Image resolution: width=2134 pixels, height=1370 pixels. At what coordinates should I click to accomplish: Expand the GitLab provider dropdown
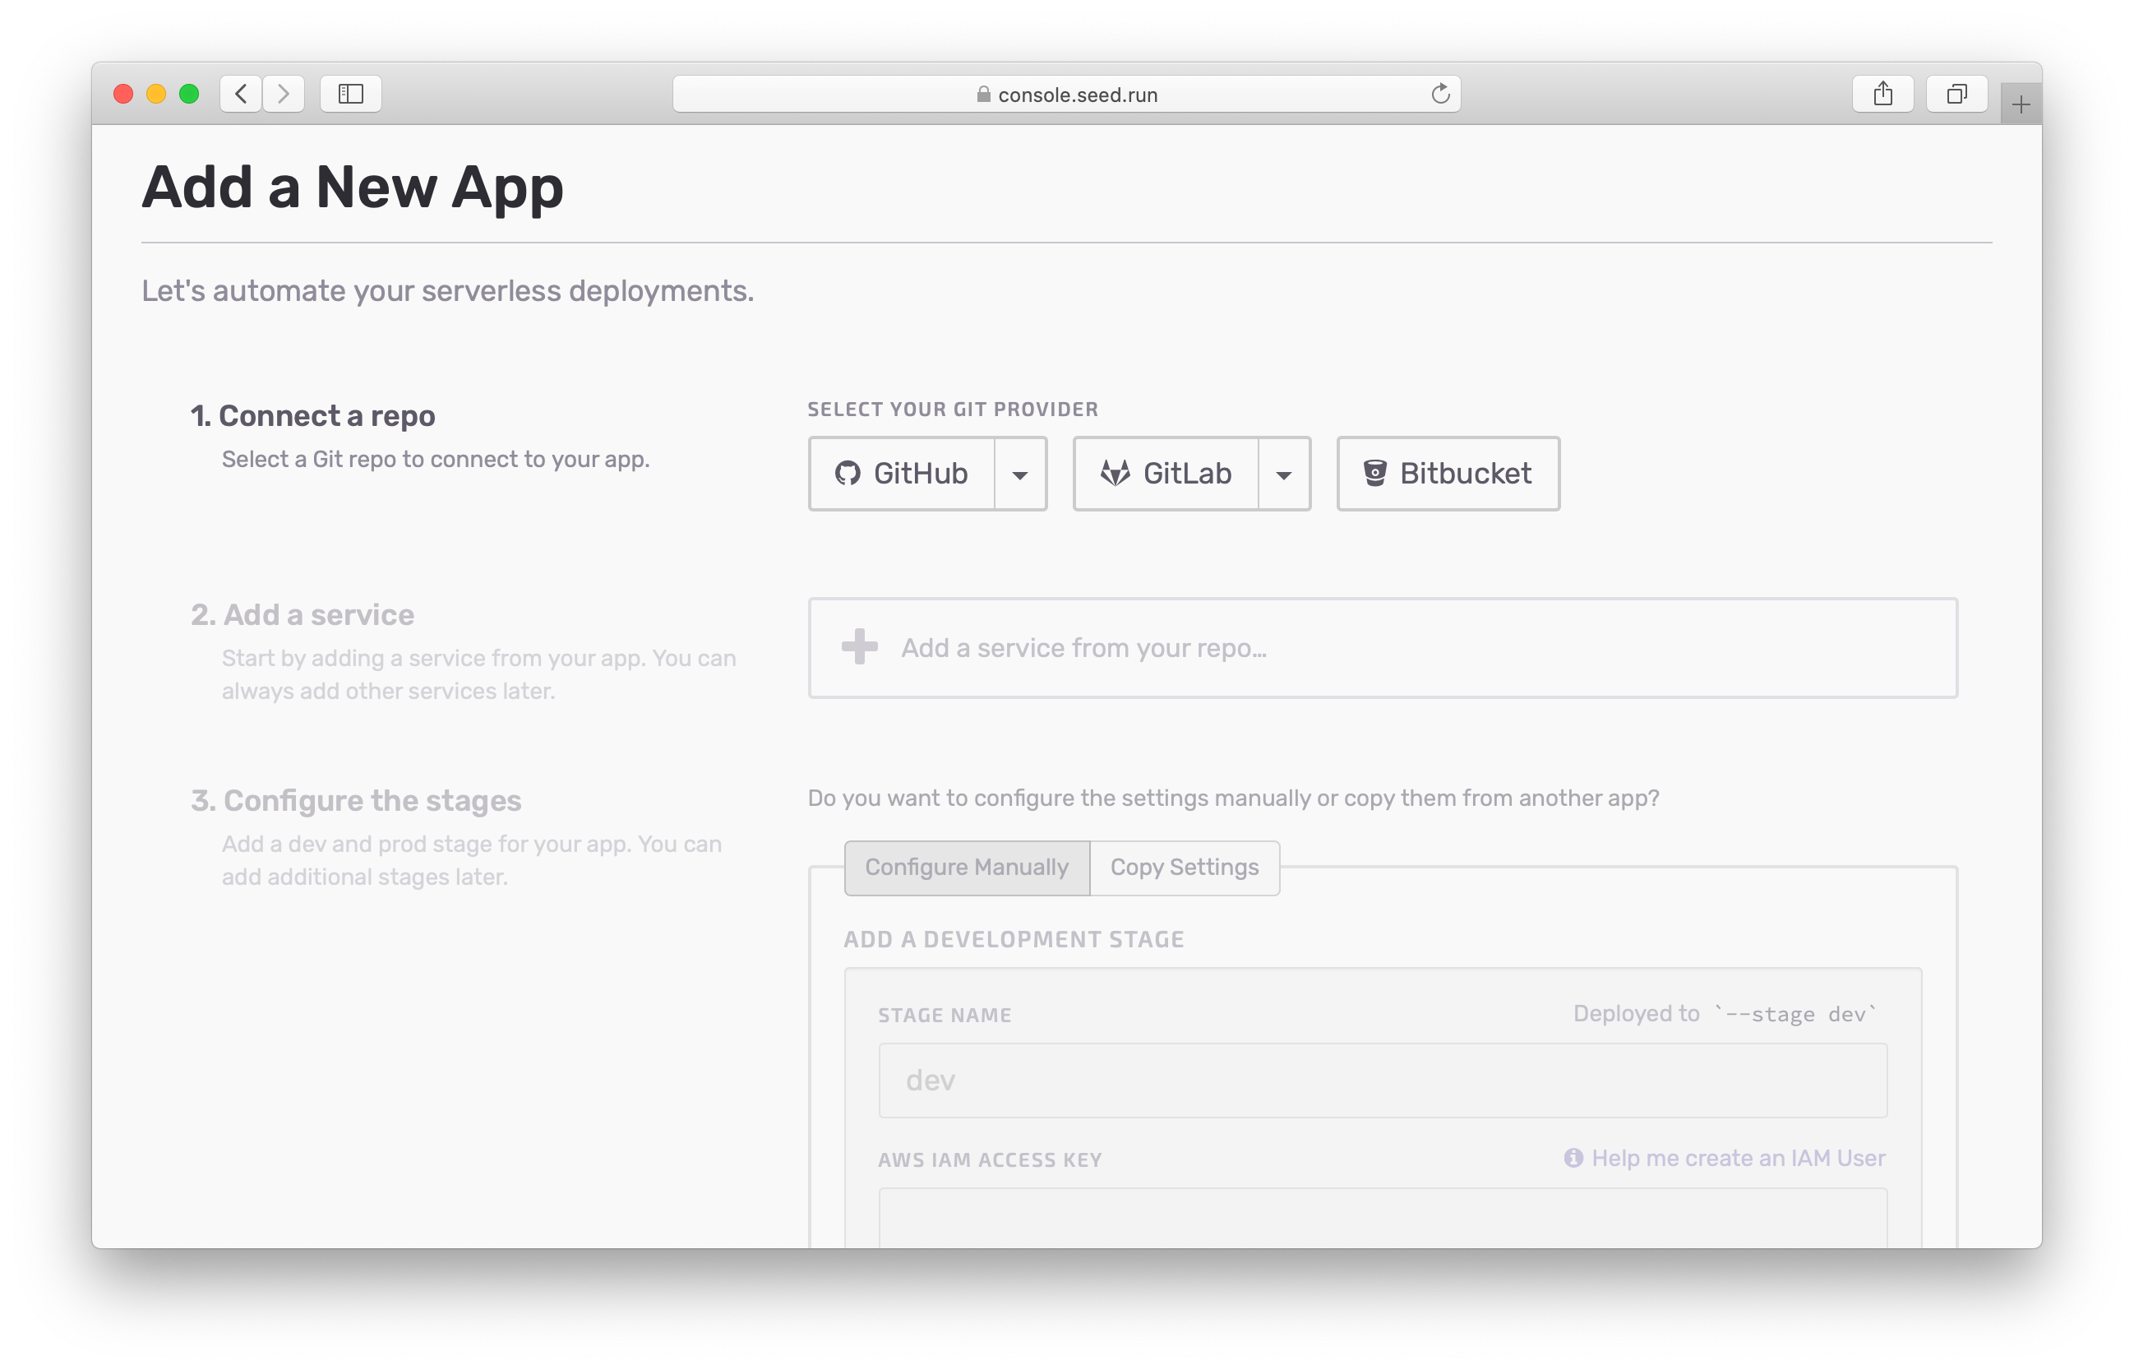(1282, 474)
